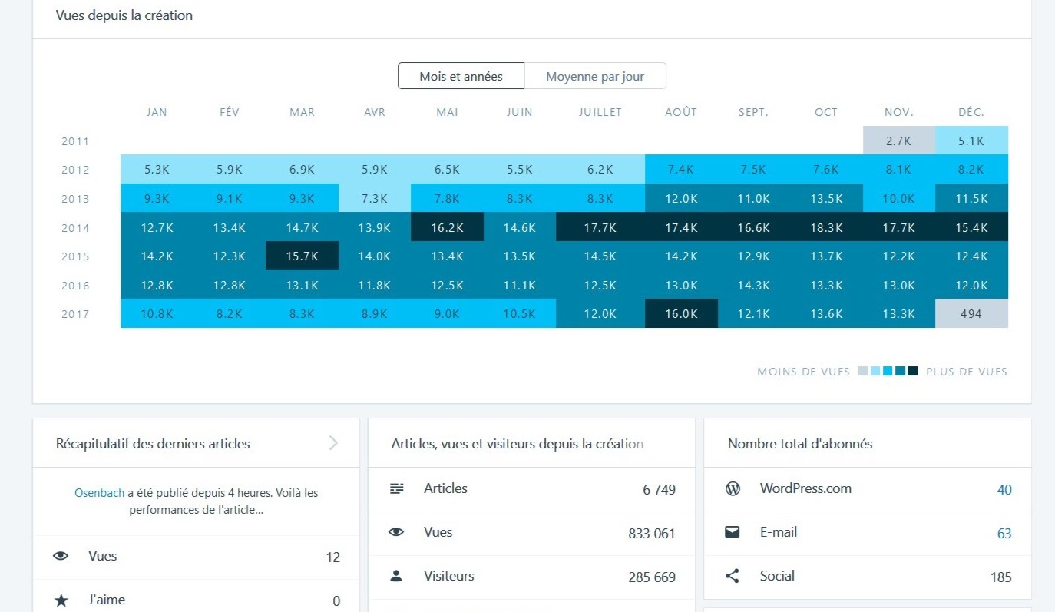
Task: Open WordPress.com subscriber count 40
Action: pyautogui.click(x=1004, y=489)
